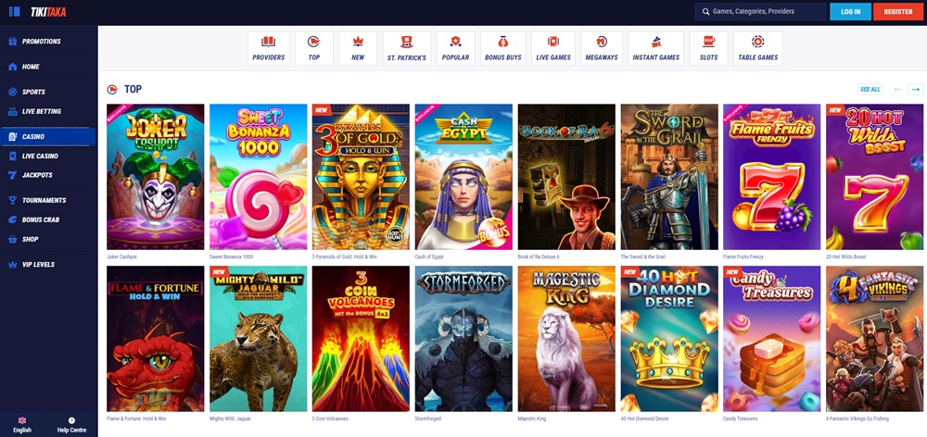Open Book of Ra Deluxe 6 thumbnail

click(566, 177)
